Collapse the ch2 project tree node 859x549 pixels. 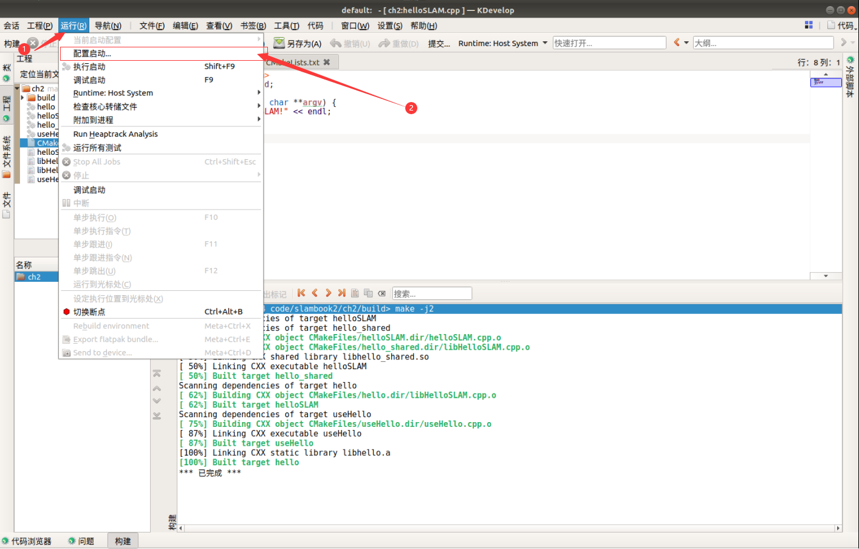point(17,89)
